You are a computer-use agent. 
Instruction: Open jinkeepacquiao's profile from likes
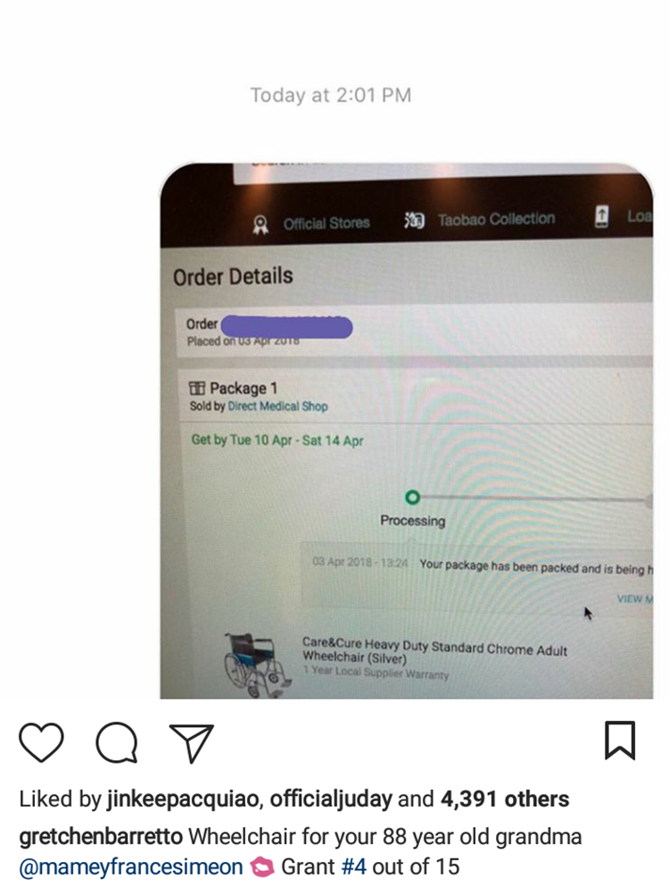coord(182,799)
